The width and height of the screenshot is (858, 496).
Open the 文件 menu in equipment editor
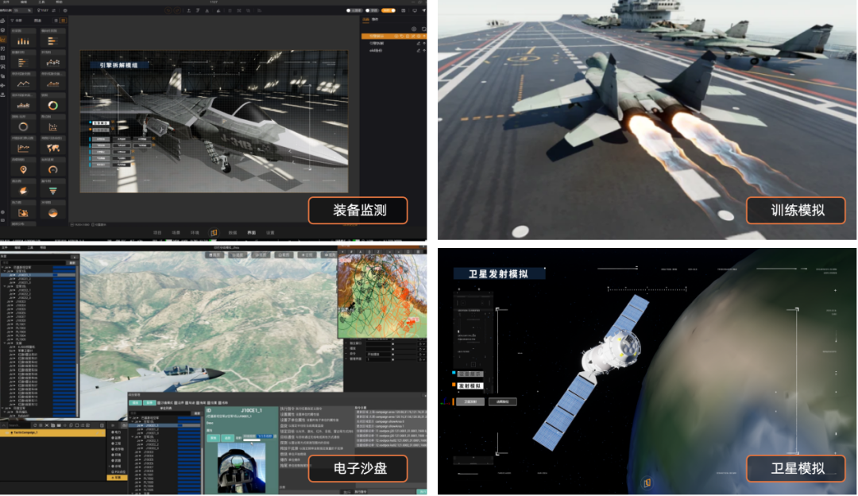pyautogui.click(x=6, y=2)
